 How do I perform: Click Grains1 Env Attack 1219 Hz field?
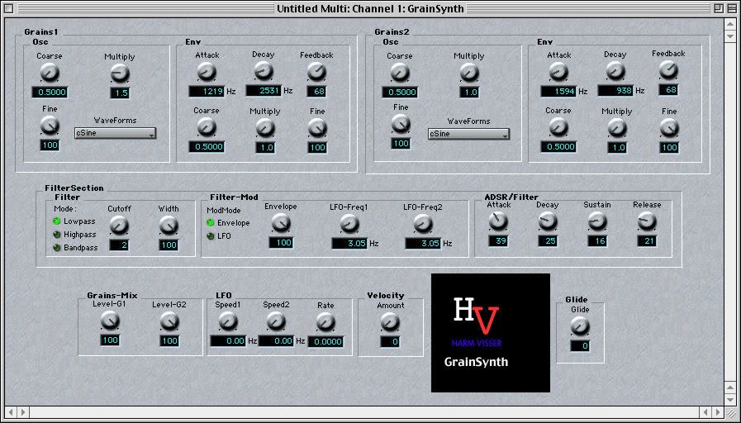coord(207,91)
